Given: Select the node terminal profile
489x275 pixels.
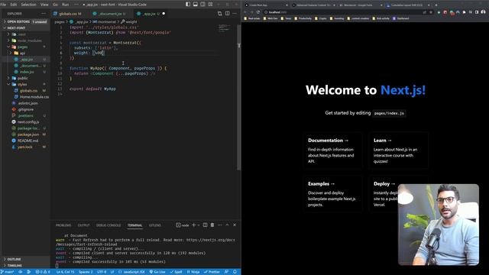Looking at the screenshot, I should point(183,225).
